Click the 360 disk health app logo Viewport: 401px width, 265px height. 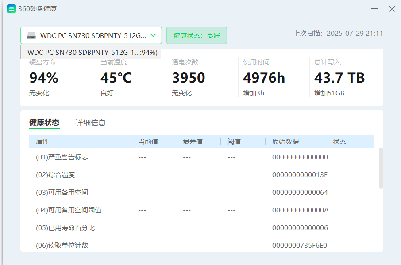pyautogui.click(x=11, y=9)
